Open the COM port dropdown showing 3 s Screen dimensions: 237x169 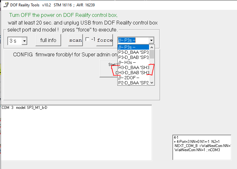pyautogui.click(x=24, y=41)
